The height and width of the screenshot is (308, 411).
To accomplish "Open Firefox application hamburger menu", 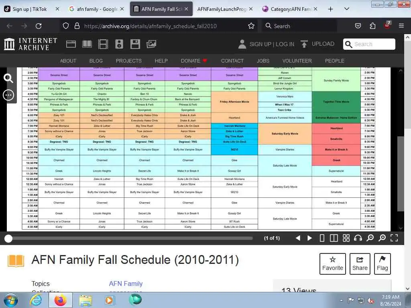I will coord(401,26).
